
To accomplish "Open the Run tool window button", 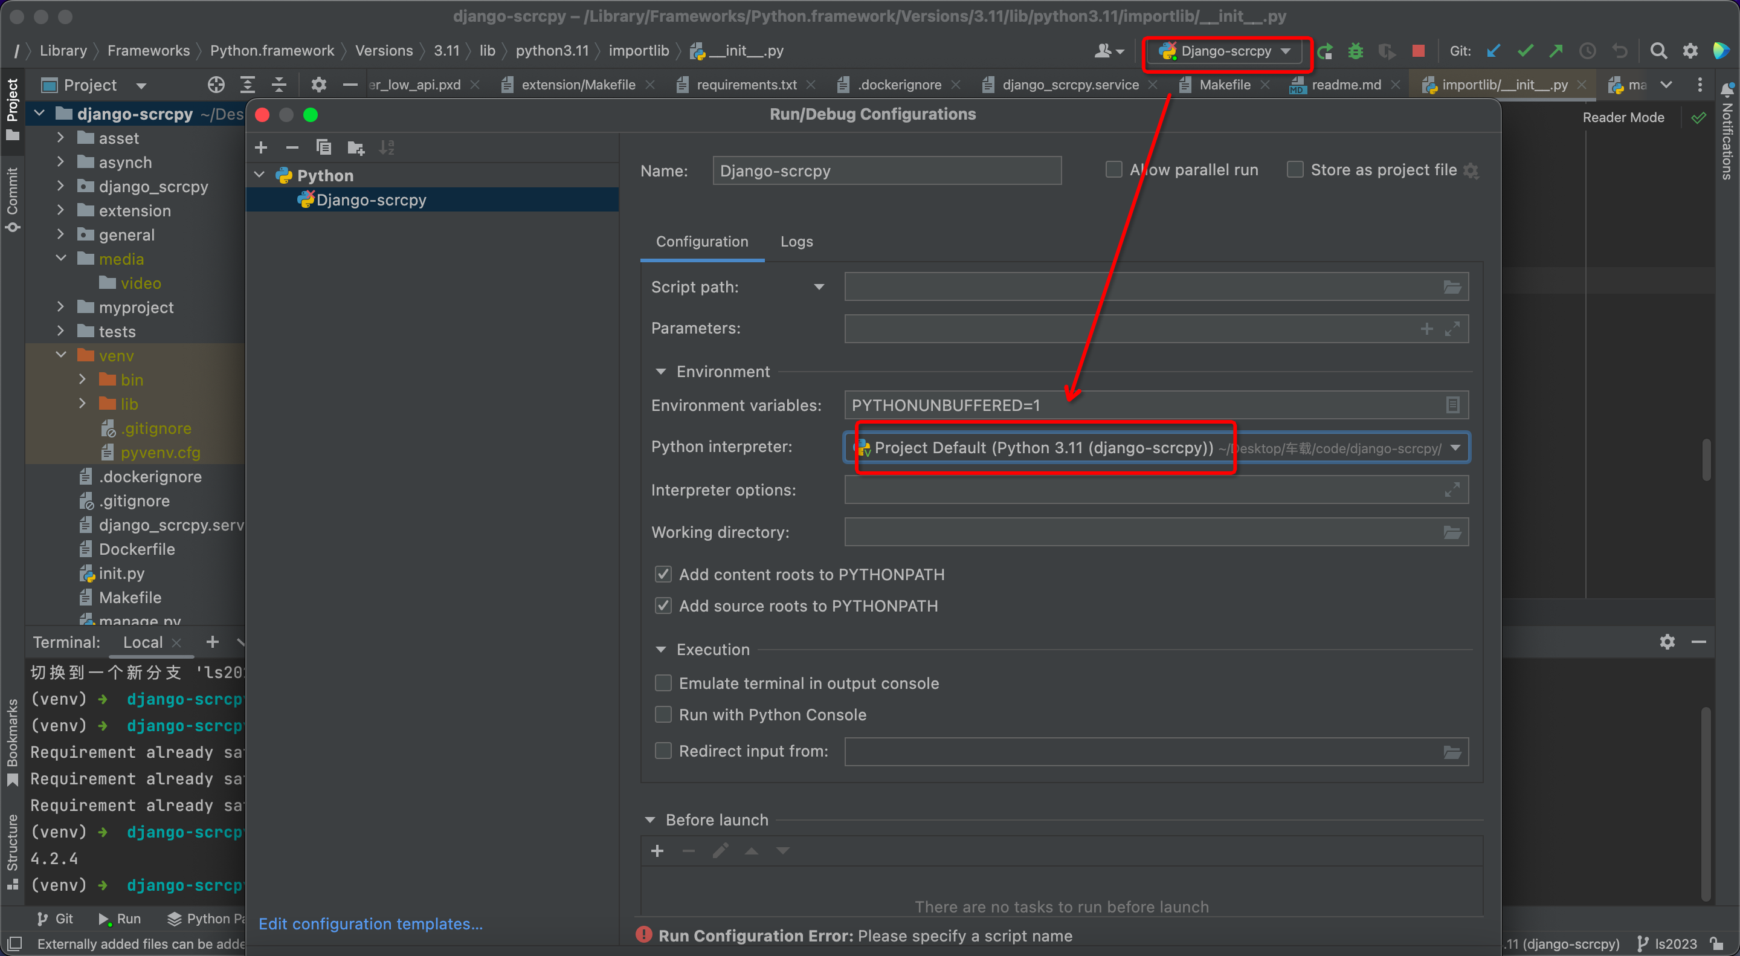I will pyautogui.click(x=120, y=919).
